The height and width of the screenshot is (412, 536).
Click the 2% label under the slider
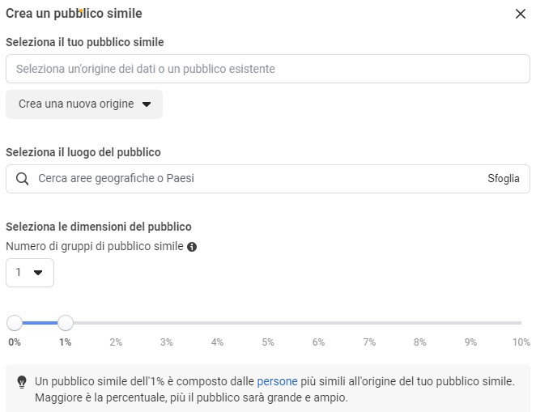pos(116,342)
